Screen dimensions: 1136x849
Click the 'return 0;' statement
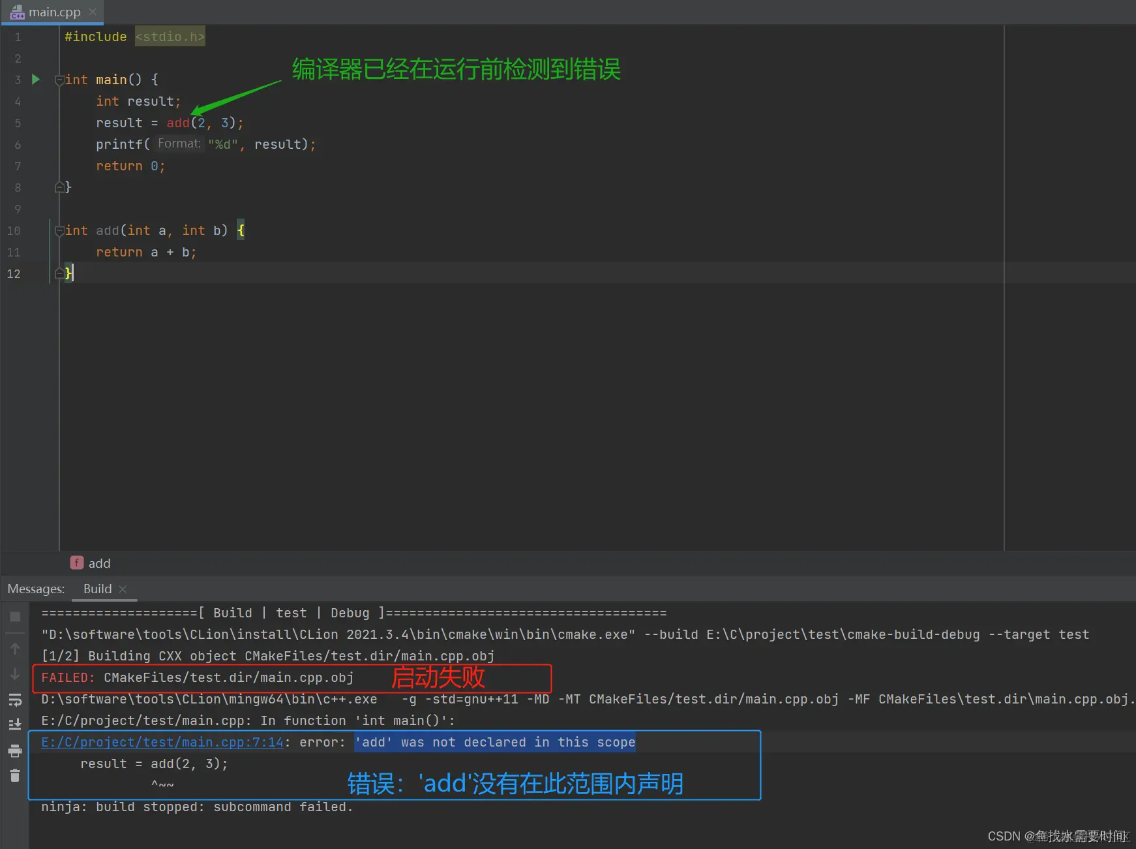tap(130, 166)
